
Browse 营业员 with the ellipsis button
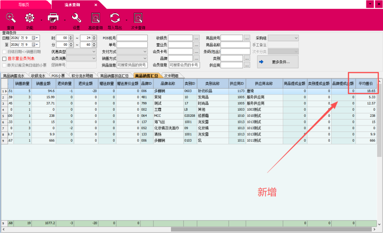(196, 45)
